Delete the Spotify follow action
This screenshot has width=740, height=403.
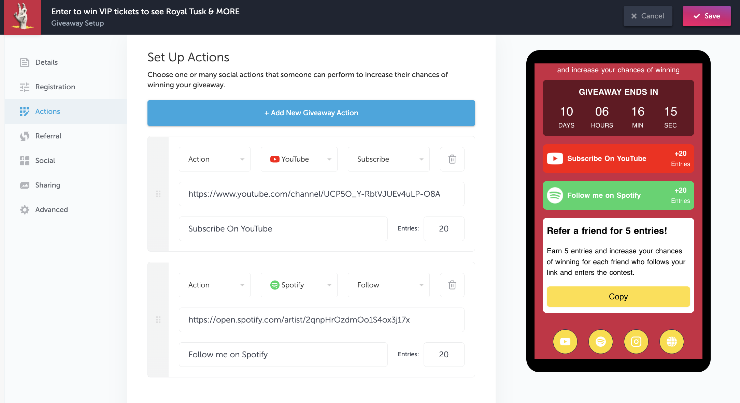click(x=452, y=285)
